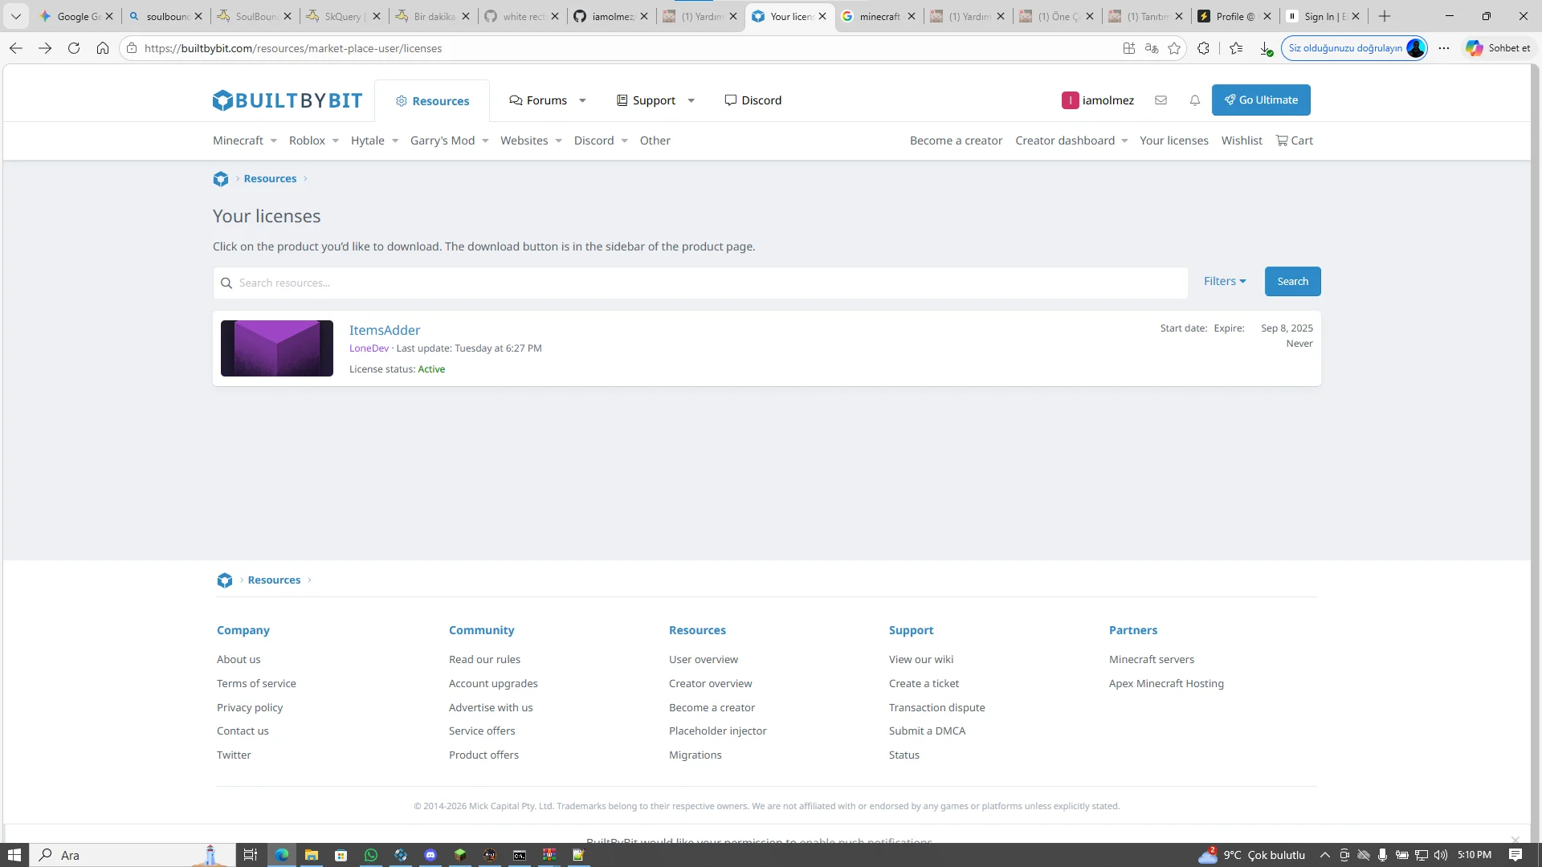Expand the Websites category dropdown

point(558,141)
